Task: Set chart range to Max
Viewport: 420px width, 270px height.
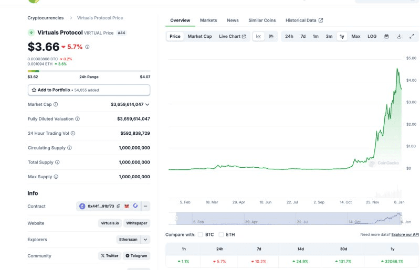Action: click(356, 36)
